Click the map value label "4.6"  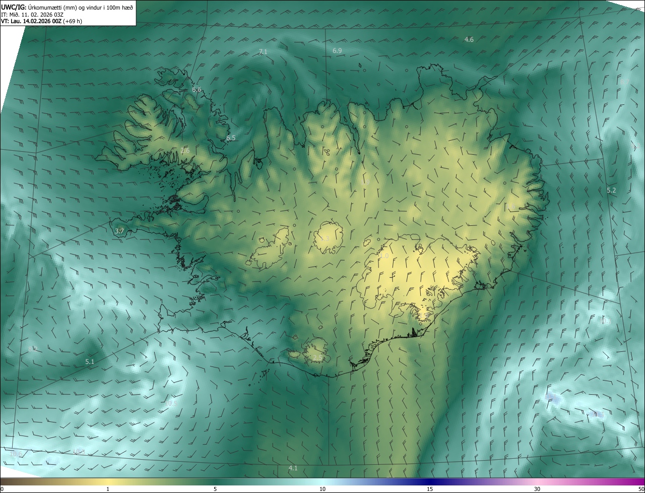click(469, 39)
